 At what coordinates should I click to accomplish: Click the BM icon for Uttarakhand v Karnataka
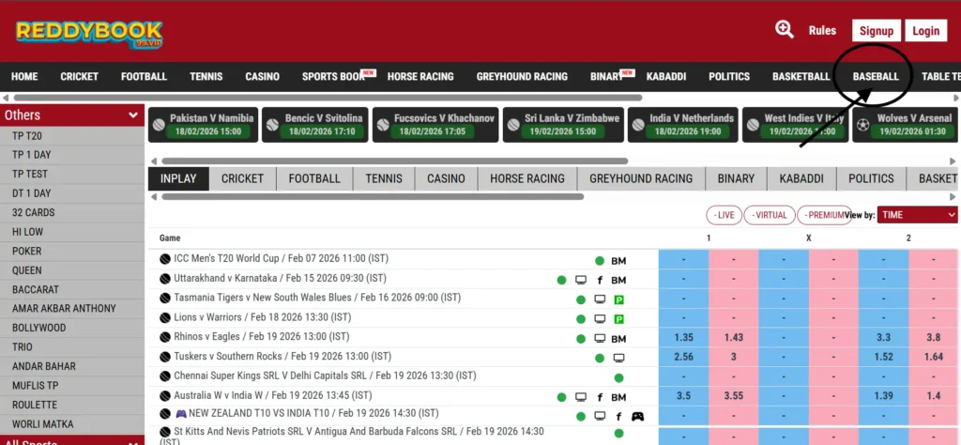click(618, 280)
